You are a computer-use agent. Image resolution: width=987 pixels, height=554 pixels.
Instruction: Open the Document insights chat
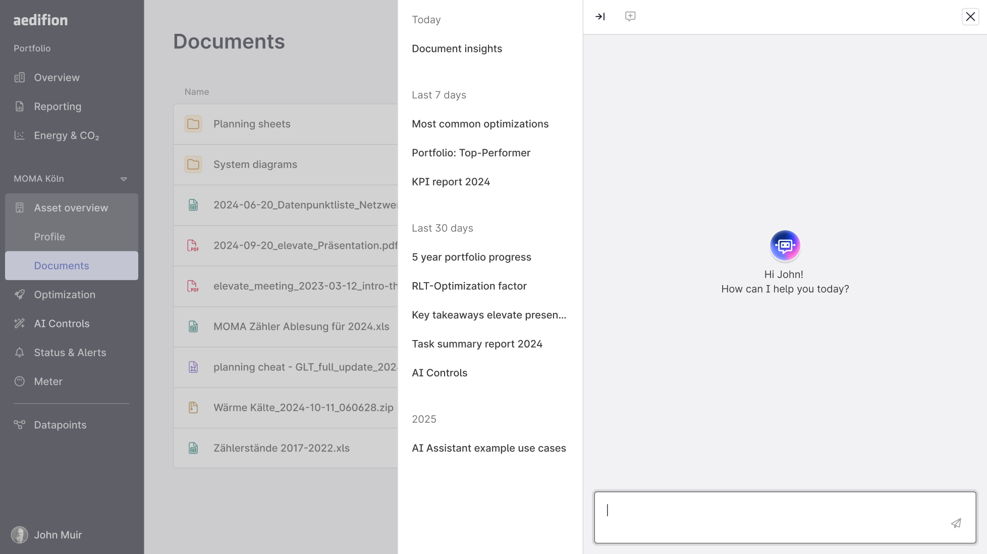click(x=457, y=49)
